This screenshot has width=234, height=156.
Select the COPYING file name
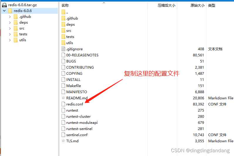click(74, 73)
